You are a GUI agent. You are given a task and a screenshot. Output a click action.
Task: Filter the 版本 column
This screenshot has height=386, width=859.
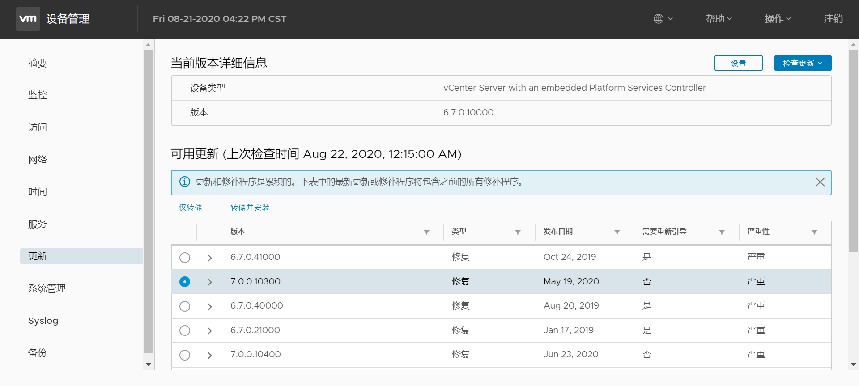[x=426, y=232]
